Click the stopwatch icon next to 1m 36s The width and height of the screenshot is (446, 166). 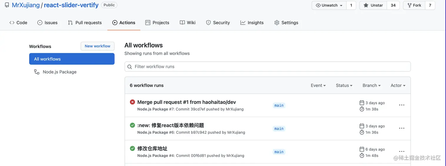(362, 132)
